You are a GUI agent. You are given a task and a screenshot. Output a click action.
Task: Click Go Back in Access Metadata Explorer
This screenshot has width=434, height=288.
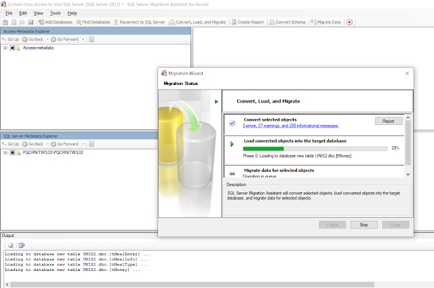pyautogui.click(x=33, y=39)
